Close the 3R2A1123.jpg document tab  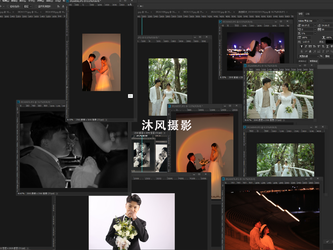(206, 12)
